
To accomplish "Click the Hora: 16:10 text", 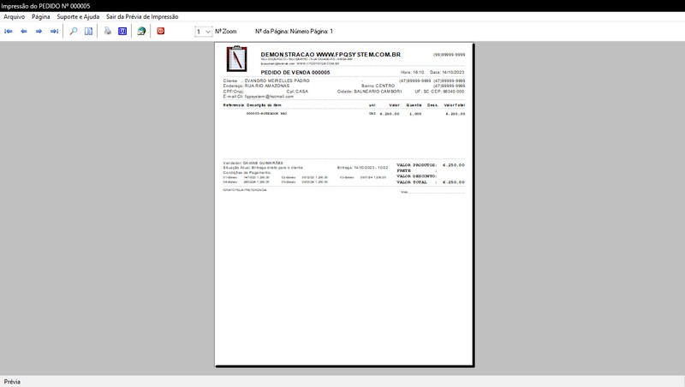I will [x=412, y=73].
